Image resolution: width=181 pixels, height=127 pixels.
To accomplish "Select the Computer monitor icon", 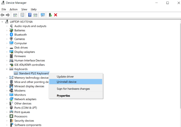I will tap(11, 43).
